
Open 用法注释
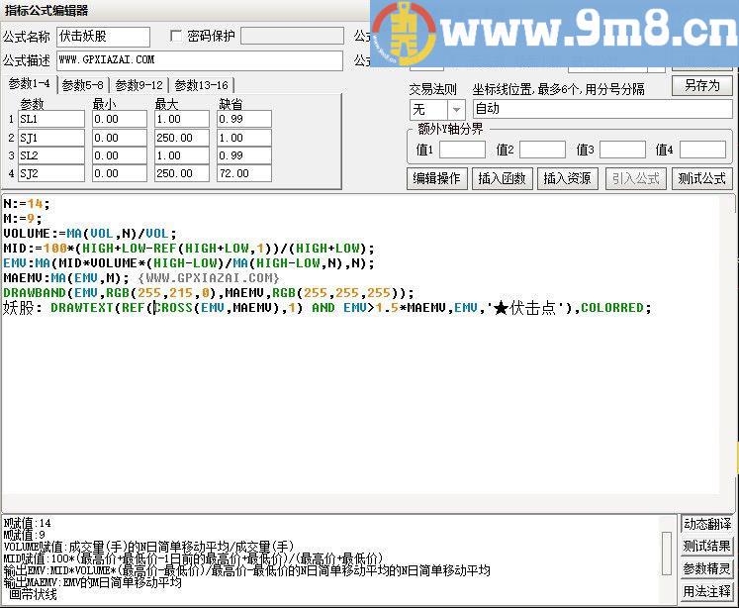tap(707, 591)
